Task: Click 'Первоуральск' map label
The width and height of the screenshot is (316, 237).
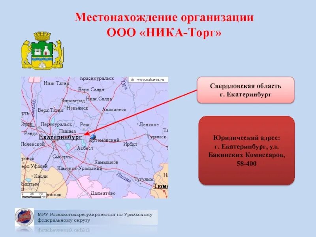Action: pos(56,124)
